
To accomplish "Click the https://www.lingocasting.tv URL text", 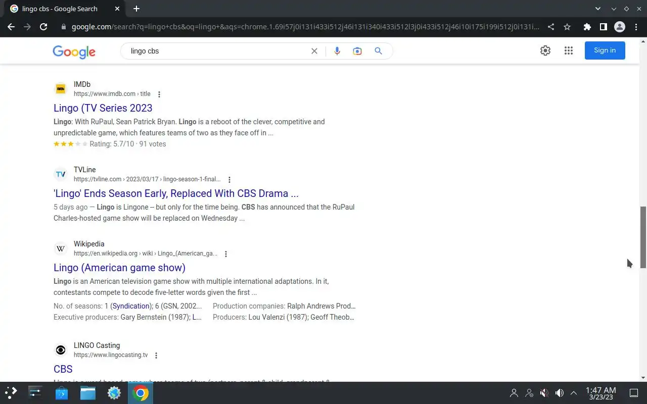I will coord(111,355).
